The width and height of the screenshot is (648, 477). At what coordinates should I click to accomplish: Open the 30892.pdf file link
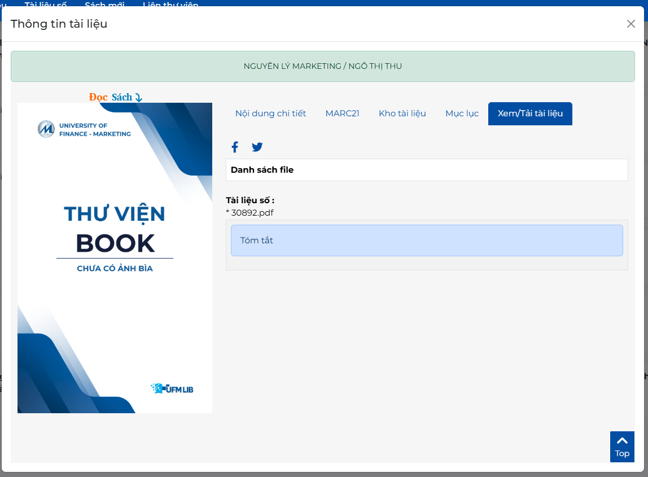pyautogui.click(x=252, y=213)
